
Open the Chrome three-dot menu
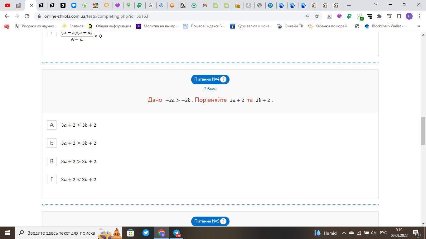coord(419,16)
